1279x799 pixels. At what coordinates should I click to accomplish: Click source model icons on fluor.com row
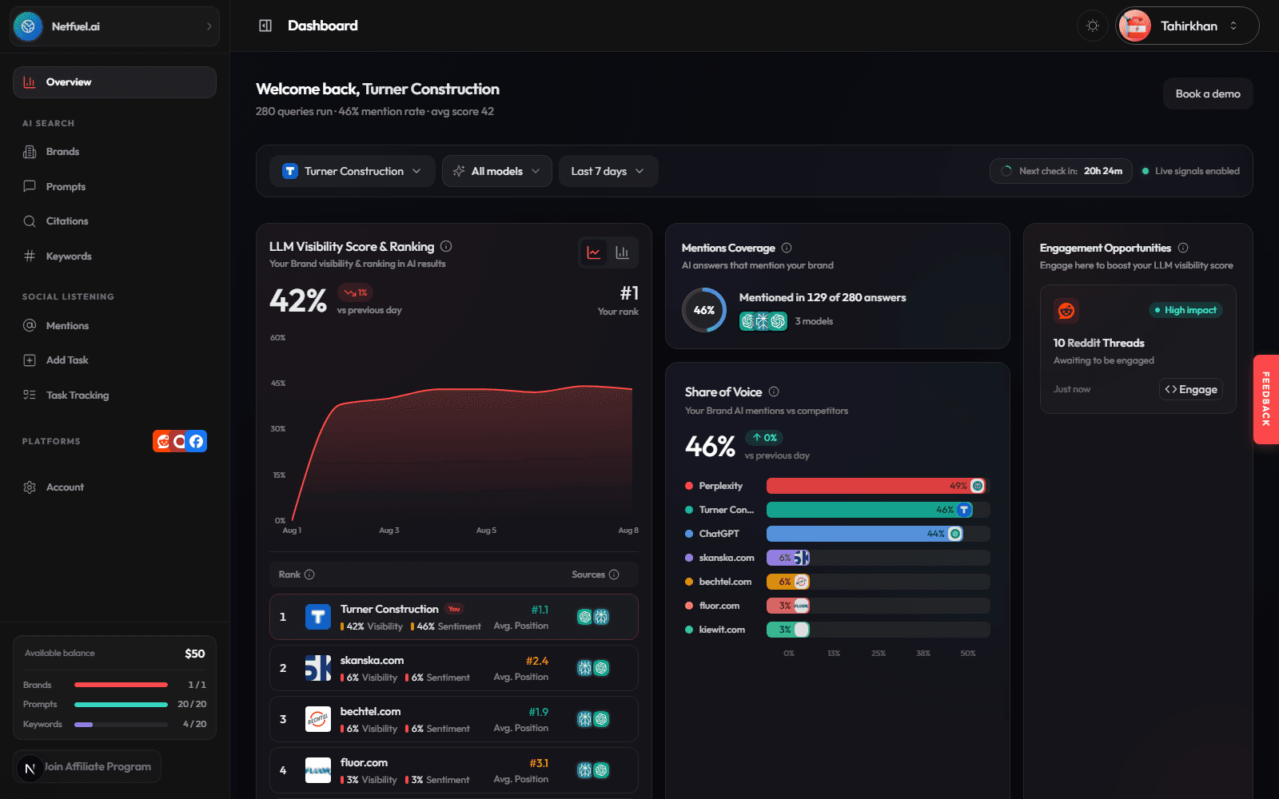pyautogui.click(x=593, y=770)
